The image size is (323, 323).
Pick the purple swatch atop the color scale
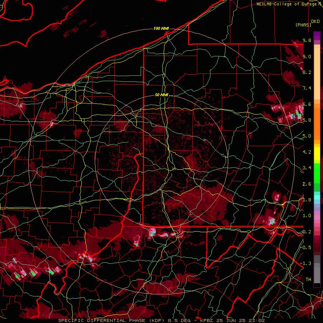coord(317,36)
